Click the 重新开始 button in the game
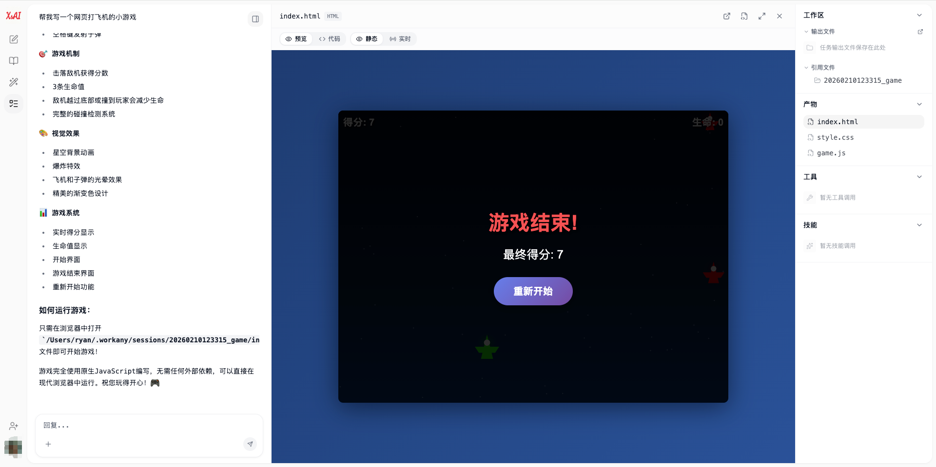 (533, 291)
